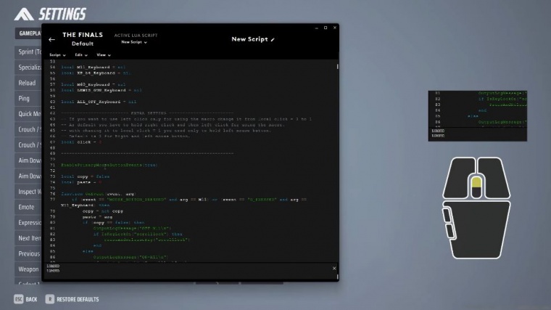The height and width of the screenshot is (310, 551).
Task: Click the upper side button on mouse diagram
Action: [x=447, y=215]
